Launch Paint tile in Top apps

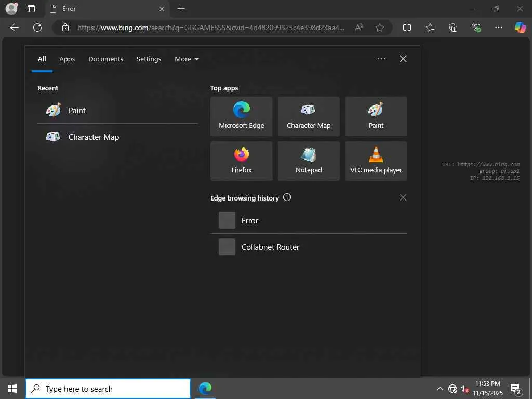click(x=376, y=116)
